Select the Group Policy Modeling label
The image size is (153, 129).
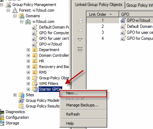pos(43,100)
